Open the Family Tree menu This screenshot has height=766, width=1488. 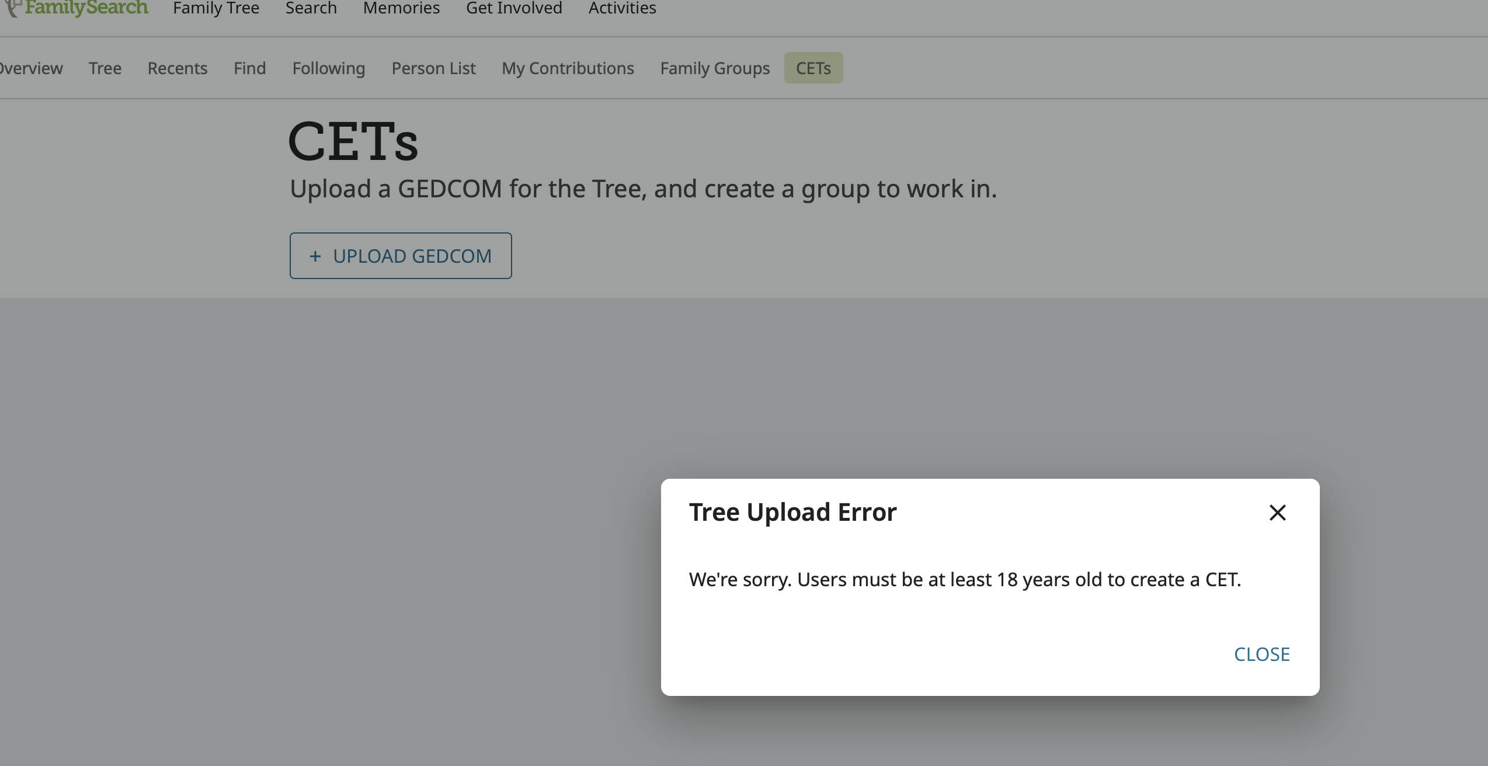(216, 8)
